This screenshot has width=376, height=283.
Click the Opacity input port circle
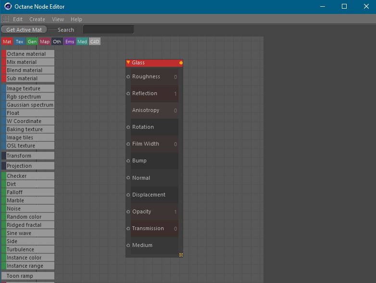point(128,211)
